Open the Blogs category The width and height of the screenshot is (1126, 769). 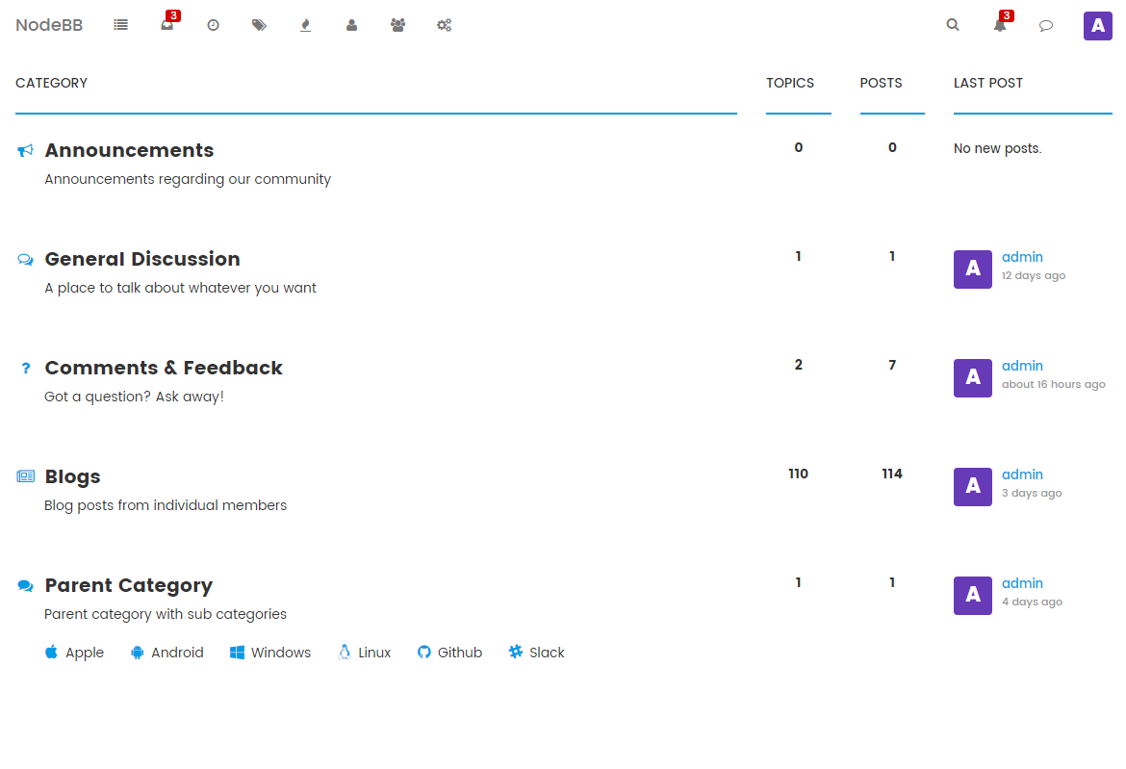click(x=72, y=476)
